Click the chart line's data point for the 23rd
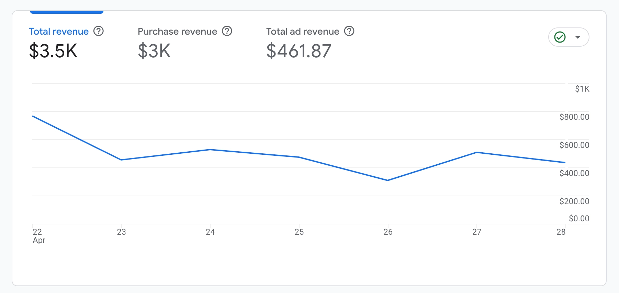This screenshot has width=619, height=293. tap(121, 160)
